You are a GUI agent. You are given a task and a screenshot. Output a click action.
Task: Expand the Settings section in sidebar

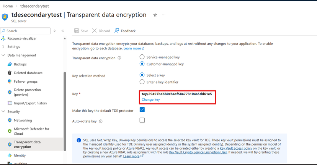coord(3,47)
